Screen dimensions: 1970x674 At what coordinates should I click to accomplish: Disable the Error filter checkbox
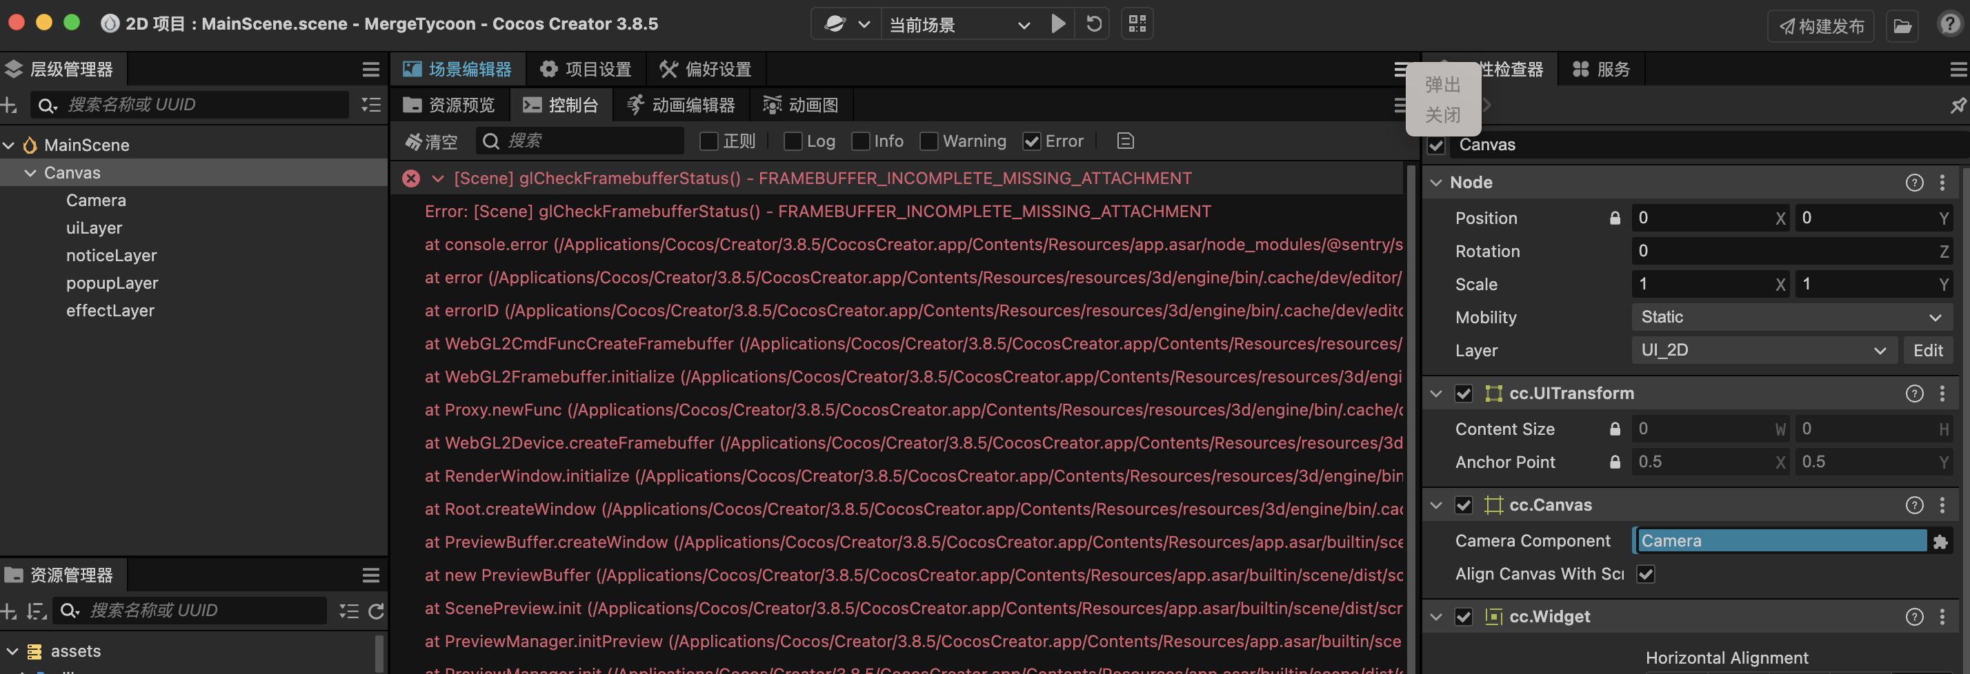(x=1032, y=141)
